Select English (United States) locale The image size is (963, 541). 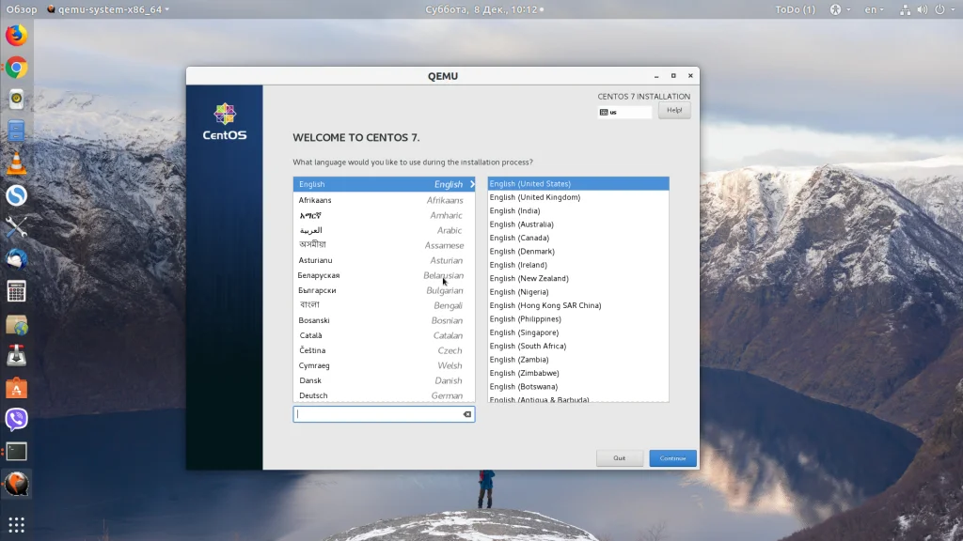tap(578, 183)
